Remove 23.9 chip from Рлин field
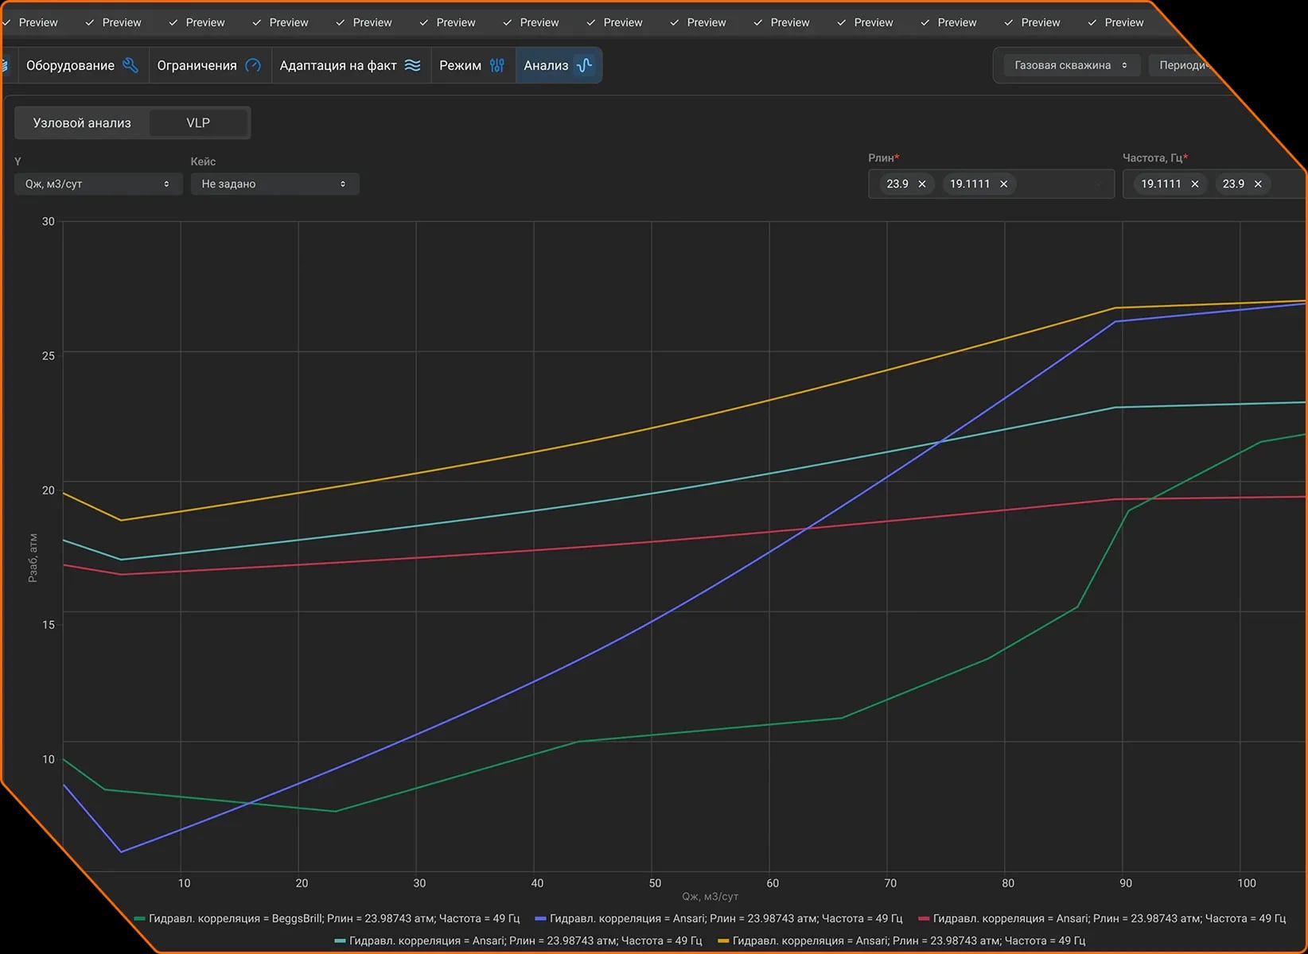The image size is (1308, 954). tap(922, 184)
